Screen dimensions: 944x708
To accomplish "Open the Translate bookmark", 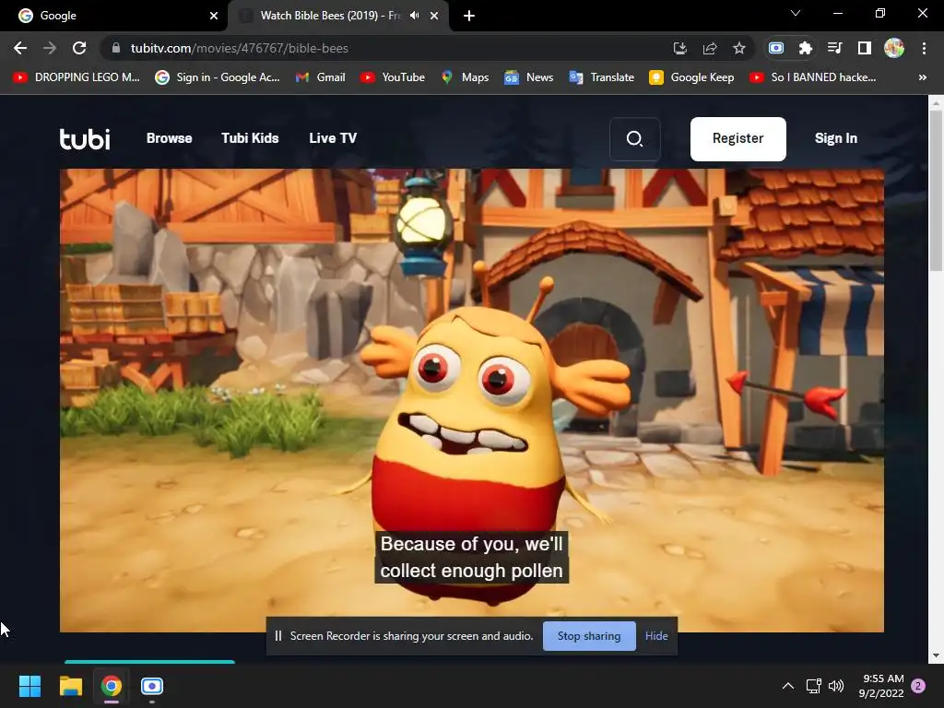I will (x=601, y=77).
